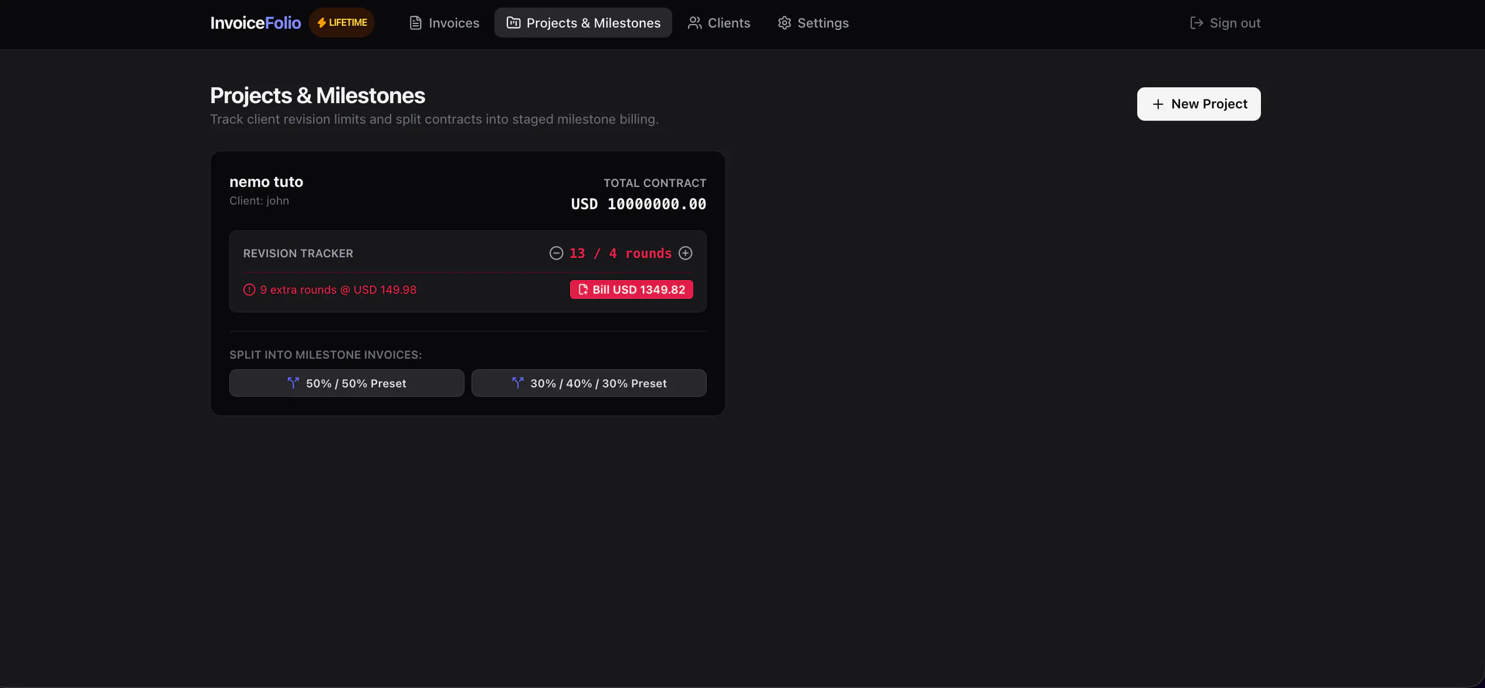
Task: Click the Sign out link
Action: 1225,23
